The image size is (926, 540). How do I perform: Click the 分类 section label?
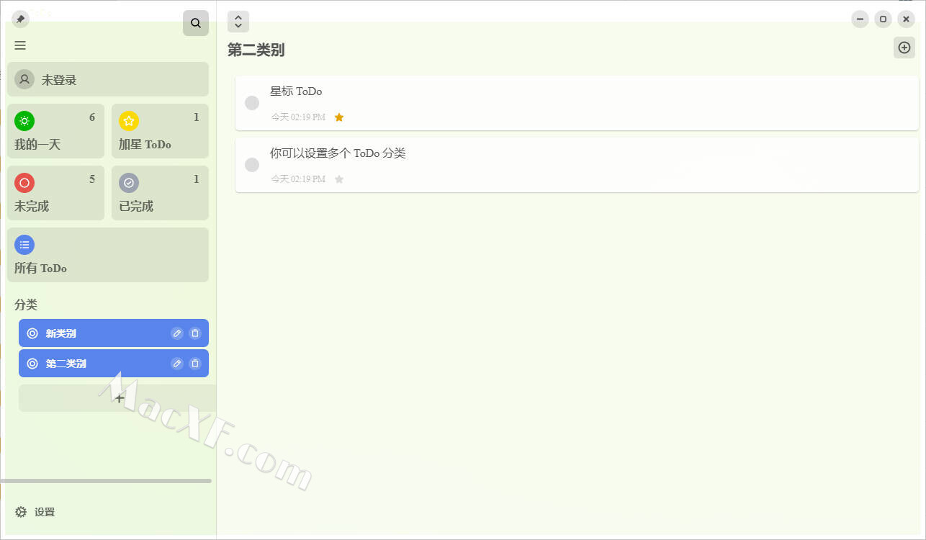pyautogui.click(x=26, y=305)
